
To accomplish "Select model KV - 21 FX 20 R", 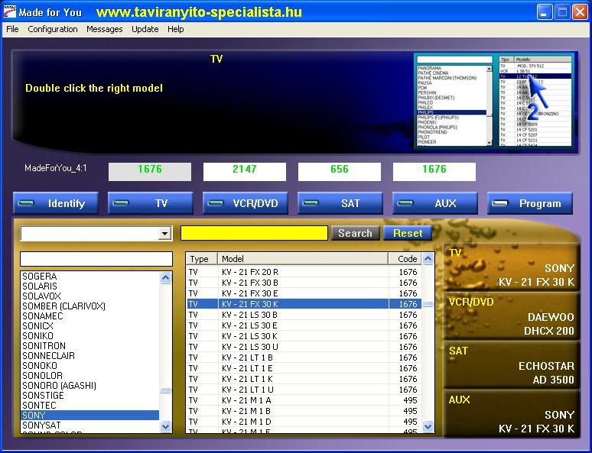I will [x=304, y=272].
